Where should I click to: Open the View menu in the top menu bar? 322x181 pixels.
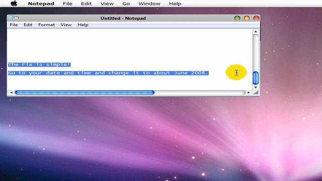point(107,4)
